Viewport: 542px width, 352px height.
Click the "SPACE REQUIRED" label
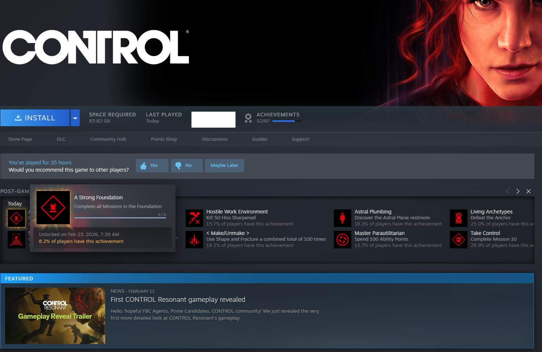point(112,115)
